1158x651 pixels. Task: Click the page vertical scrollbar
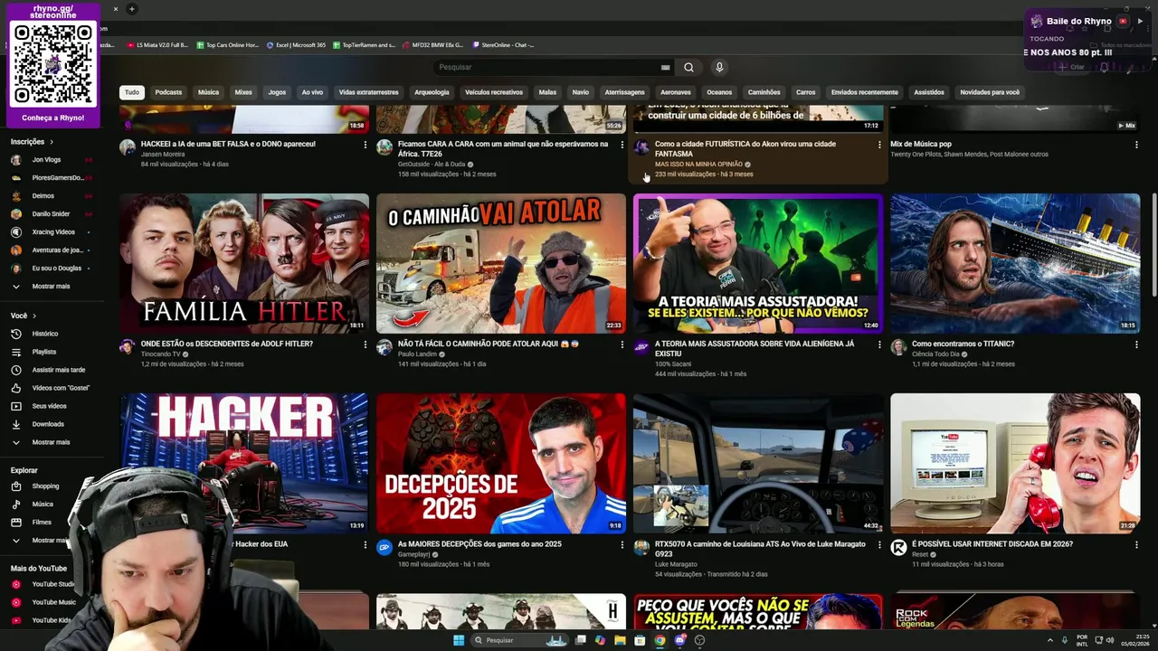pos(1153,244)
